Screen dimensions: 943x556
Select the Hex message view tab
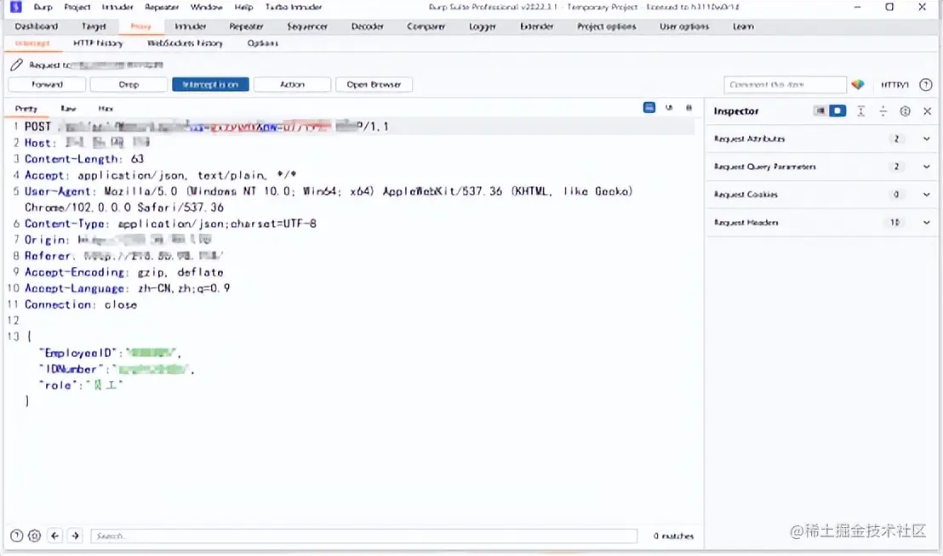coord(106,109)
